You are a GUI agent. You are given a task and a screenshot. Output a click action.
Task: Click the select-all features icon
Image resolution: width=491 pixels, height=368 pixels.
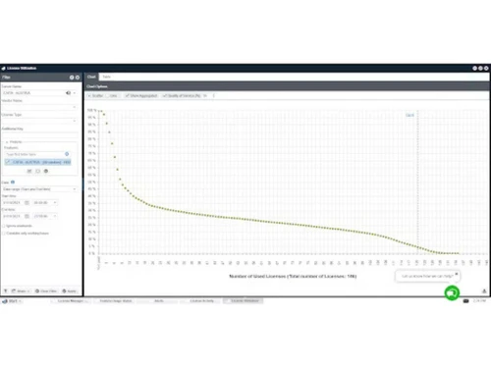pos(29,171)
